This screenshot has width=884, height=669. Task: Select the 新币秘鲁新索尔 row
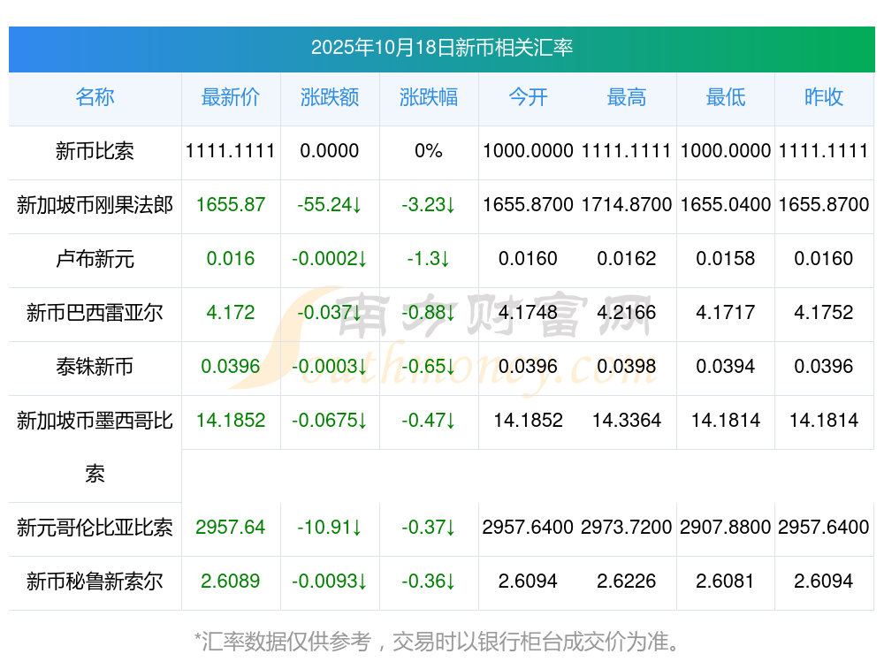pyautogui.click(x=95, y=582)
